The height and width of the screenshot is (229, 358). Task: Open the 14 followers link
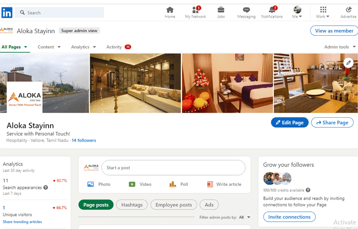(x=84, y=140)
